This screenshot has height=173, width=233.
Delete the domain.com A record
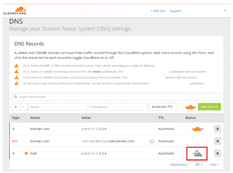(217, 129)
